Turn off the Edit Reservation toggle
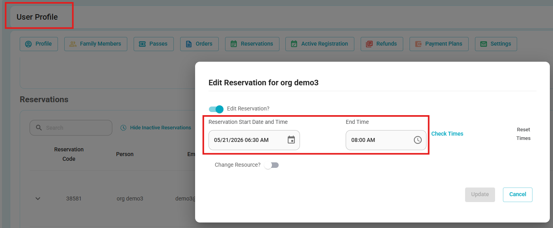 (216, 109)
